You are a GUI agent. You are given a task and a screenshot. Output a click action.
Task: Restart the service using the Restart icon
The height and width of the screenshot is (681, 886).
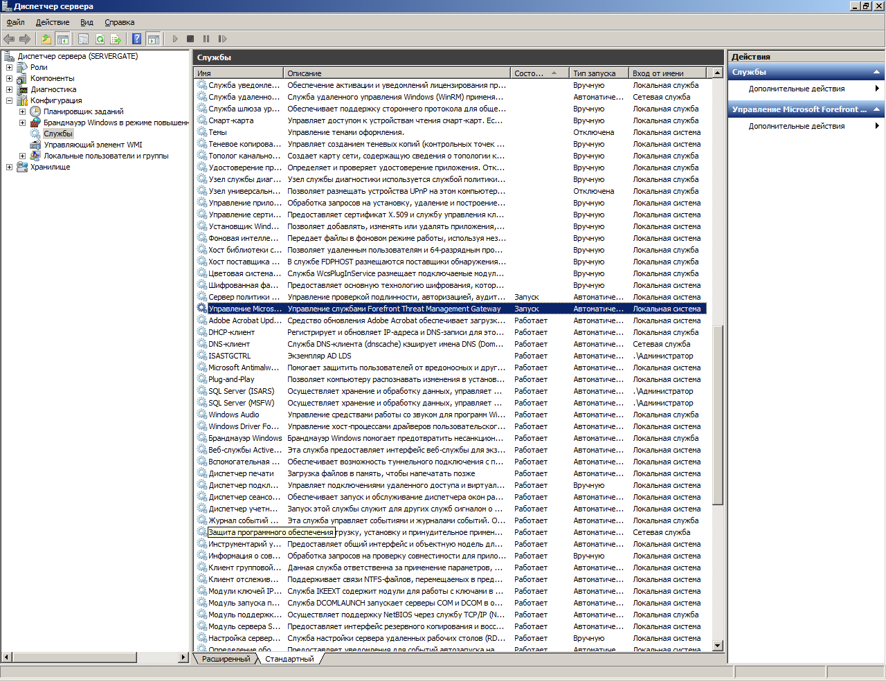[222, 39]
